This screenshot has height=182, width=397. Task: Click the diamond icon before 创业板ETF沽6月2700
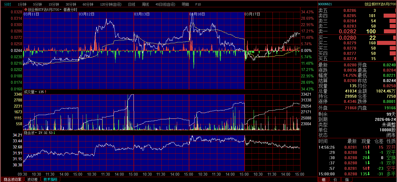[25, 10]
